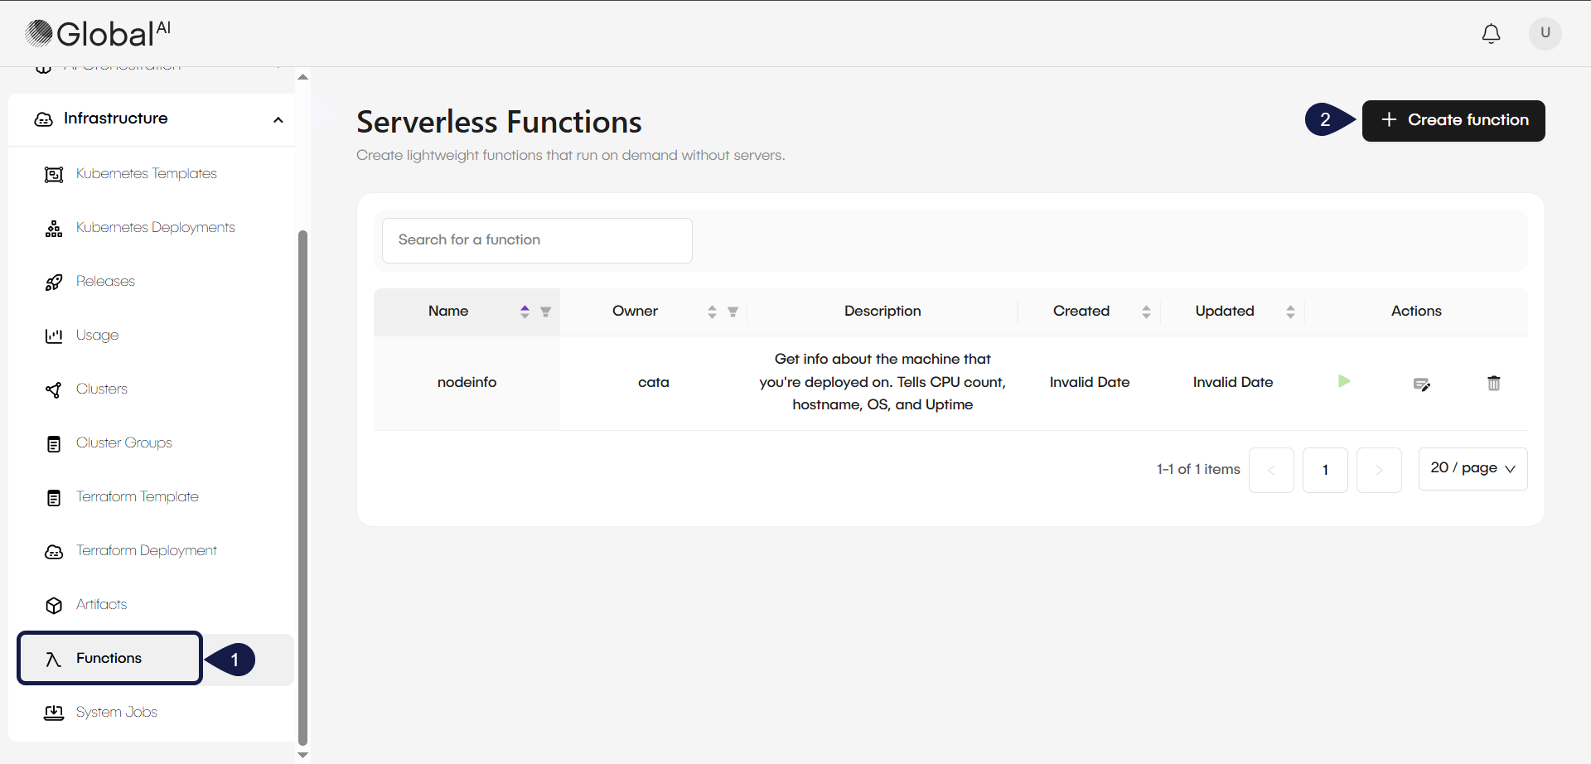
Task: Click the Releases rocket icon
Action: tap(53, 282)
